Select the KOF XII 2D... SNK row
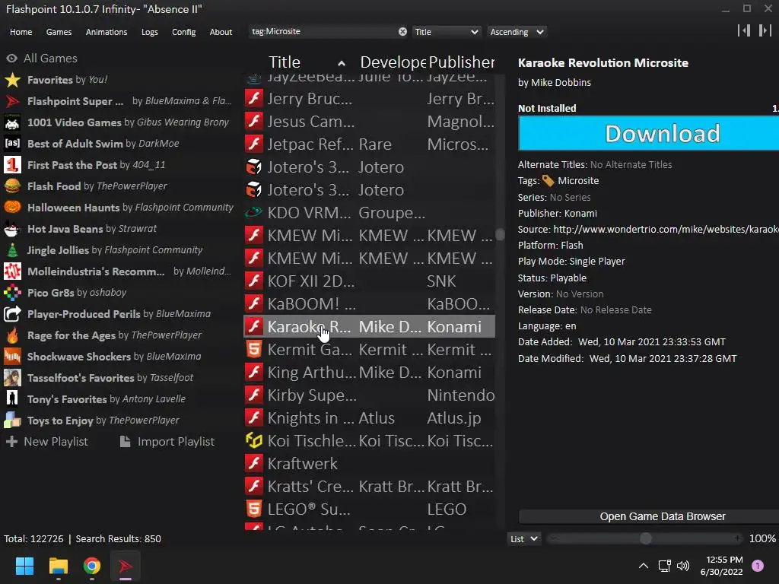Viewport: 779px width, 584px height. (x=369, y=281)
